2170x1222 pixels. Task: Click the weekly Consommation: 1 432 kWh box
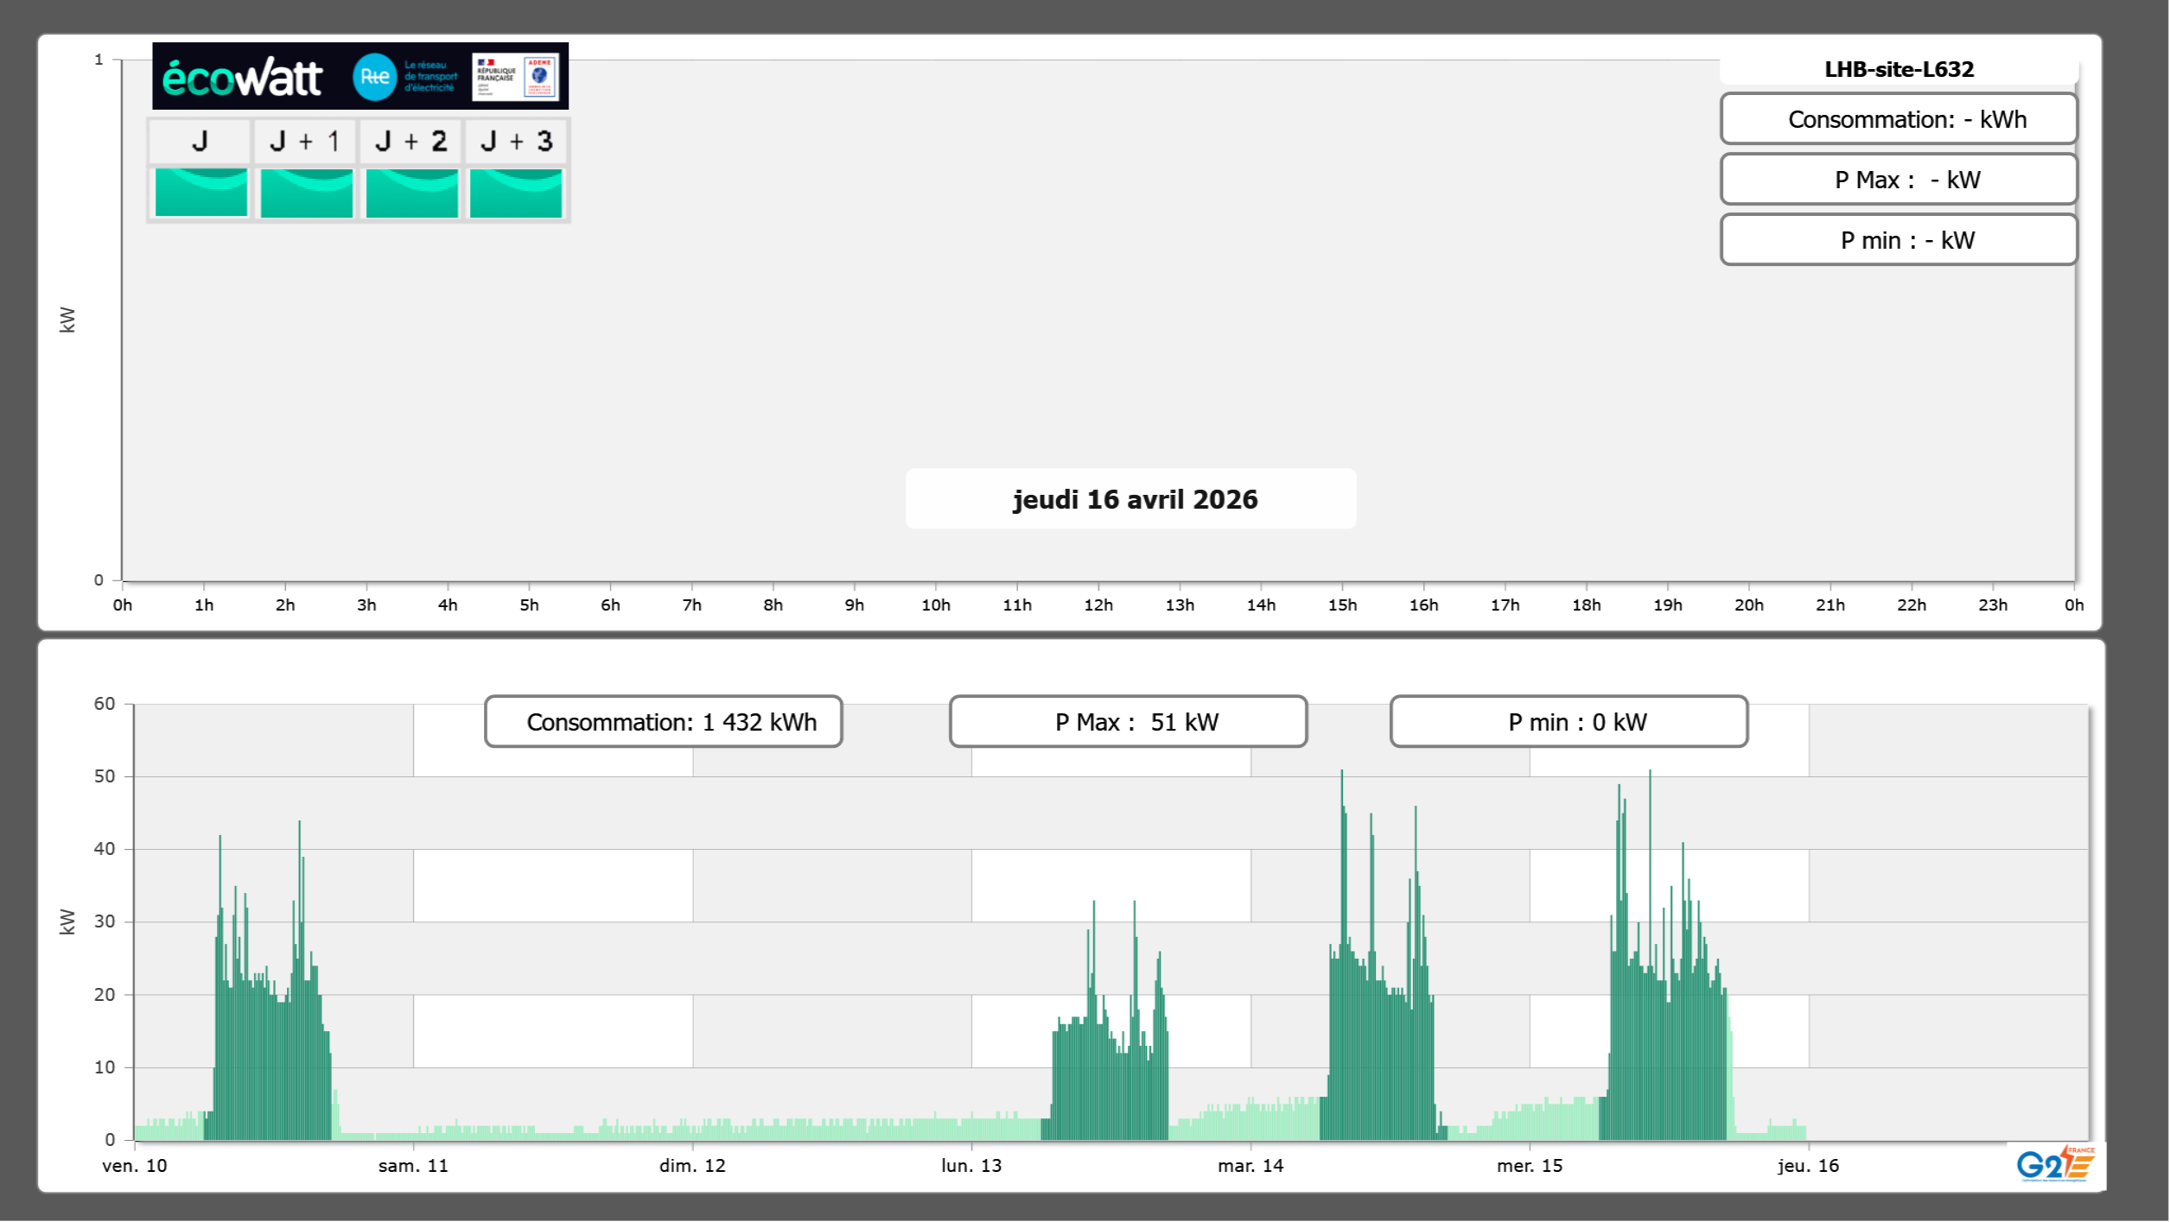point(664,722)
